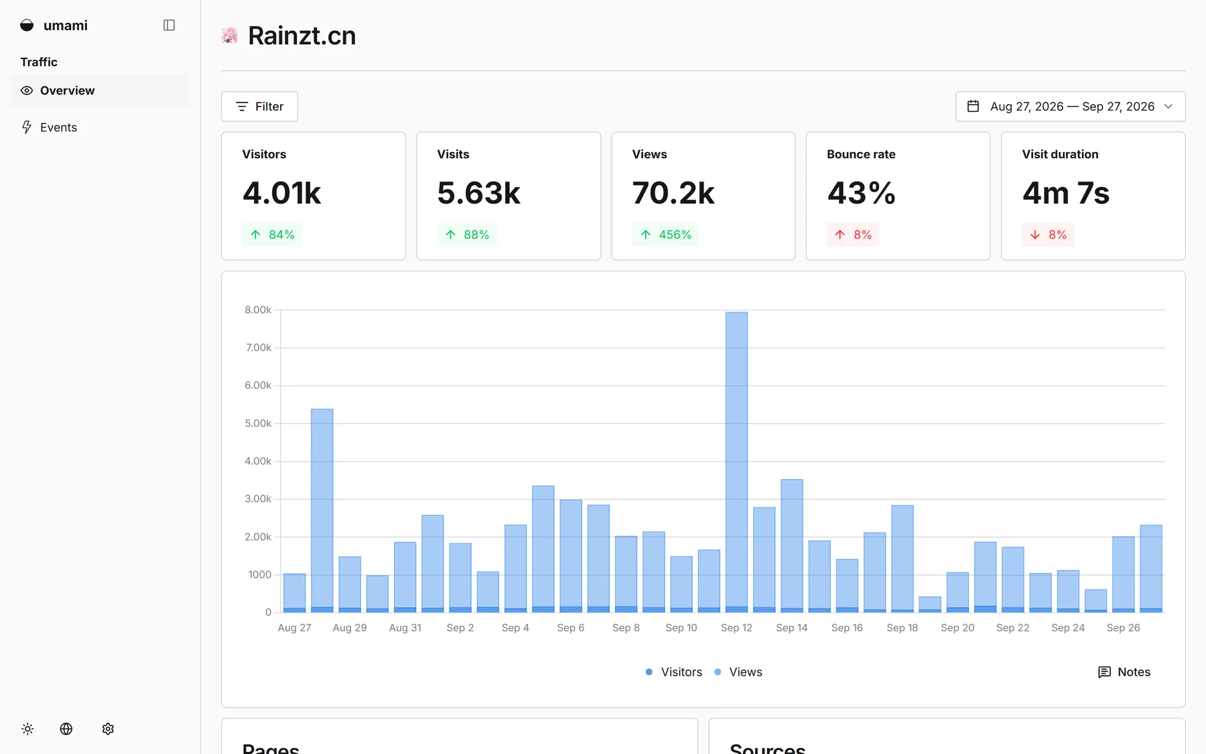This screenshot has height=754, width=1206.
Task: Click the umami logo icon
Action: point(27,25)
